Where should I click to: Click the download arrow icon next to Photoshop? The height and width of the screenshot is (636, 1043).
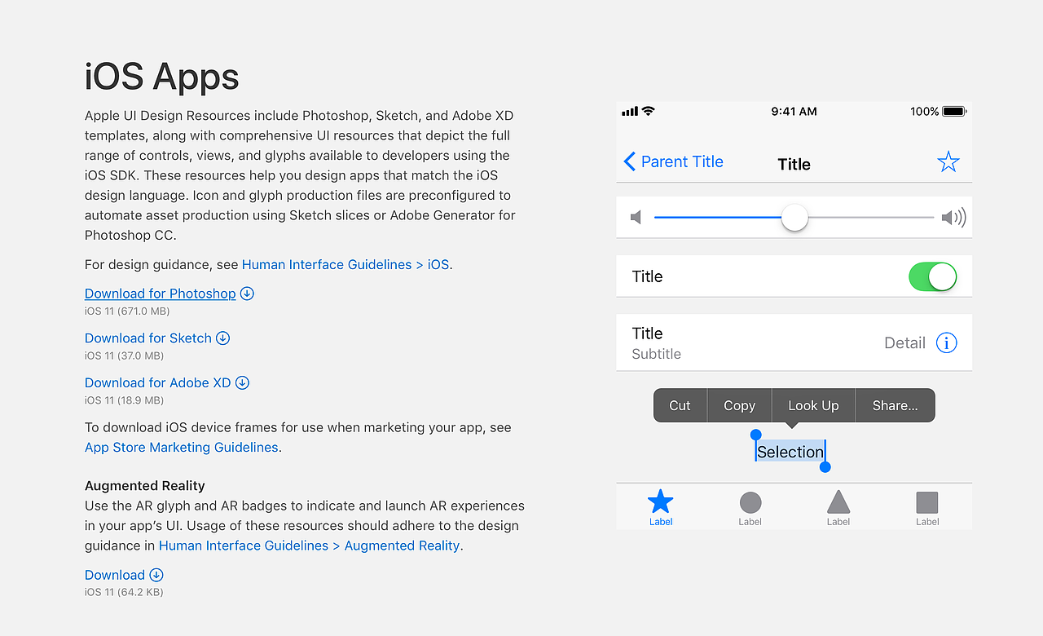[x=247, y=294]
